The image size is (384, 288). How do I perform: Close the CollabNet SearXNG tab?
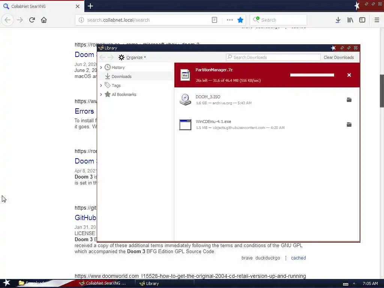pyautogui.click(x=78, y=6)
